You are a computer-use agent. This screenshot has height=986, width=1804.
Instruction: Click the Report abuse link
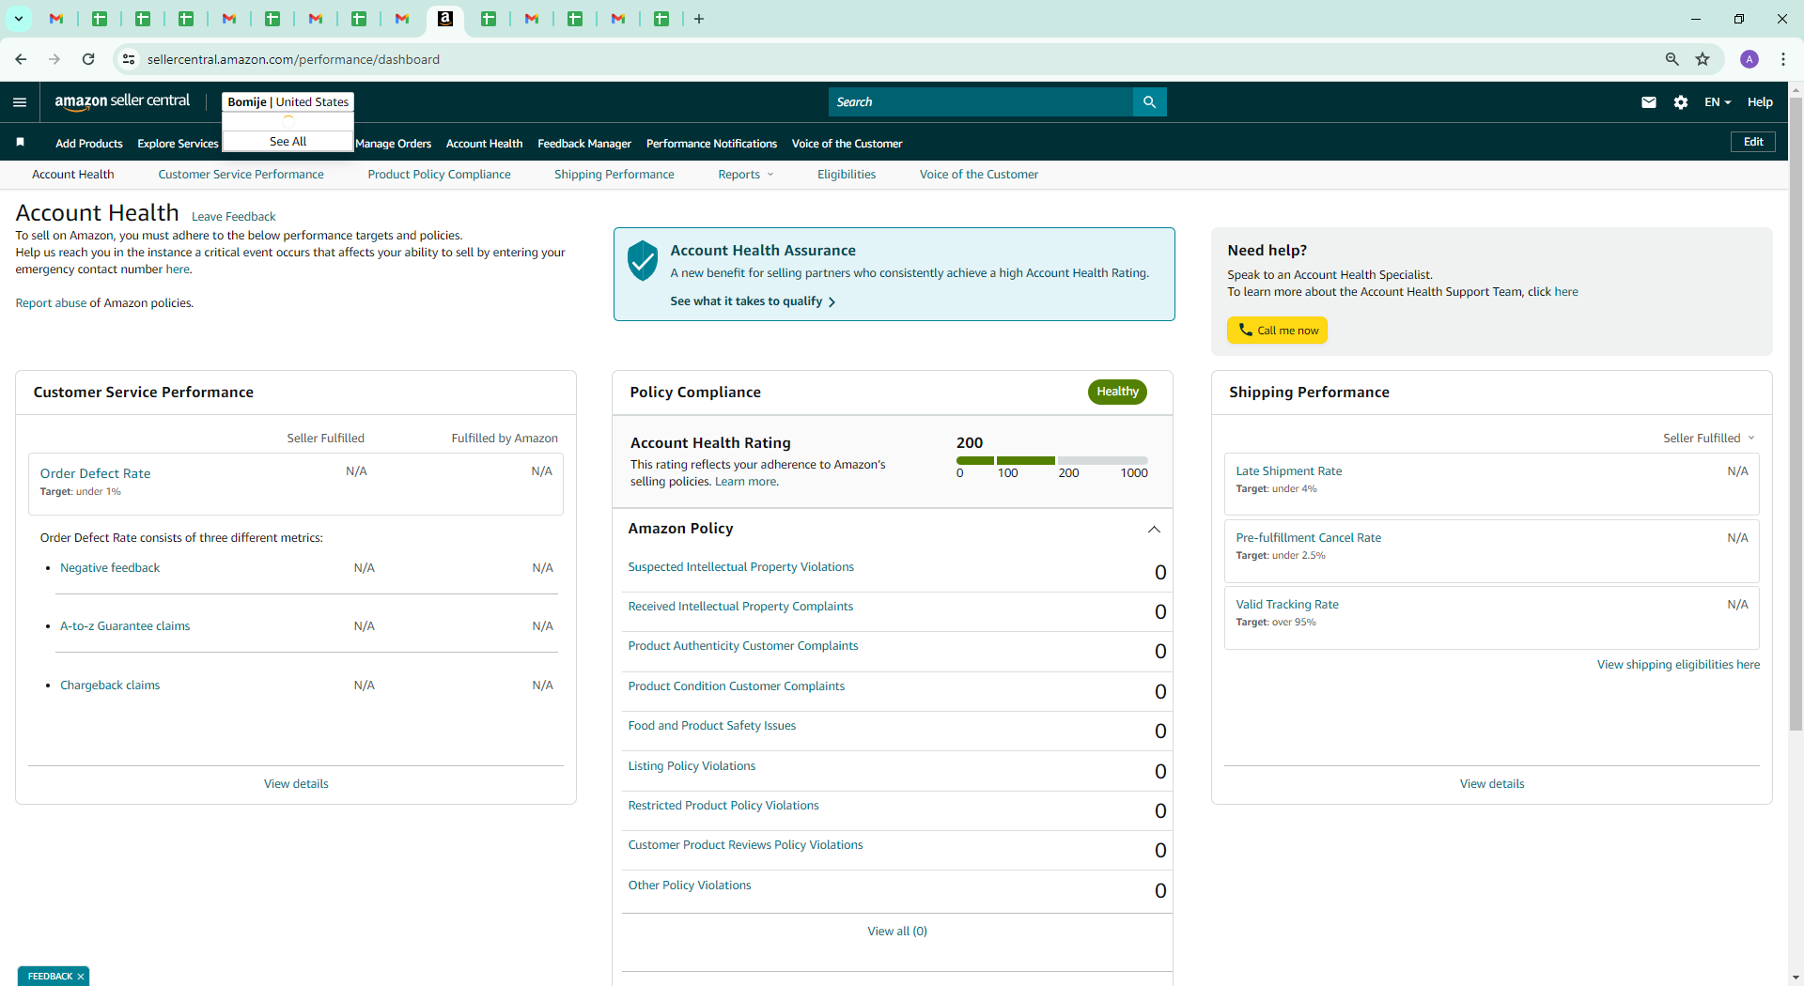[51, 303]
